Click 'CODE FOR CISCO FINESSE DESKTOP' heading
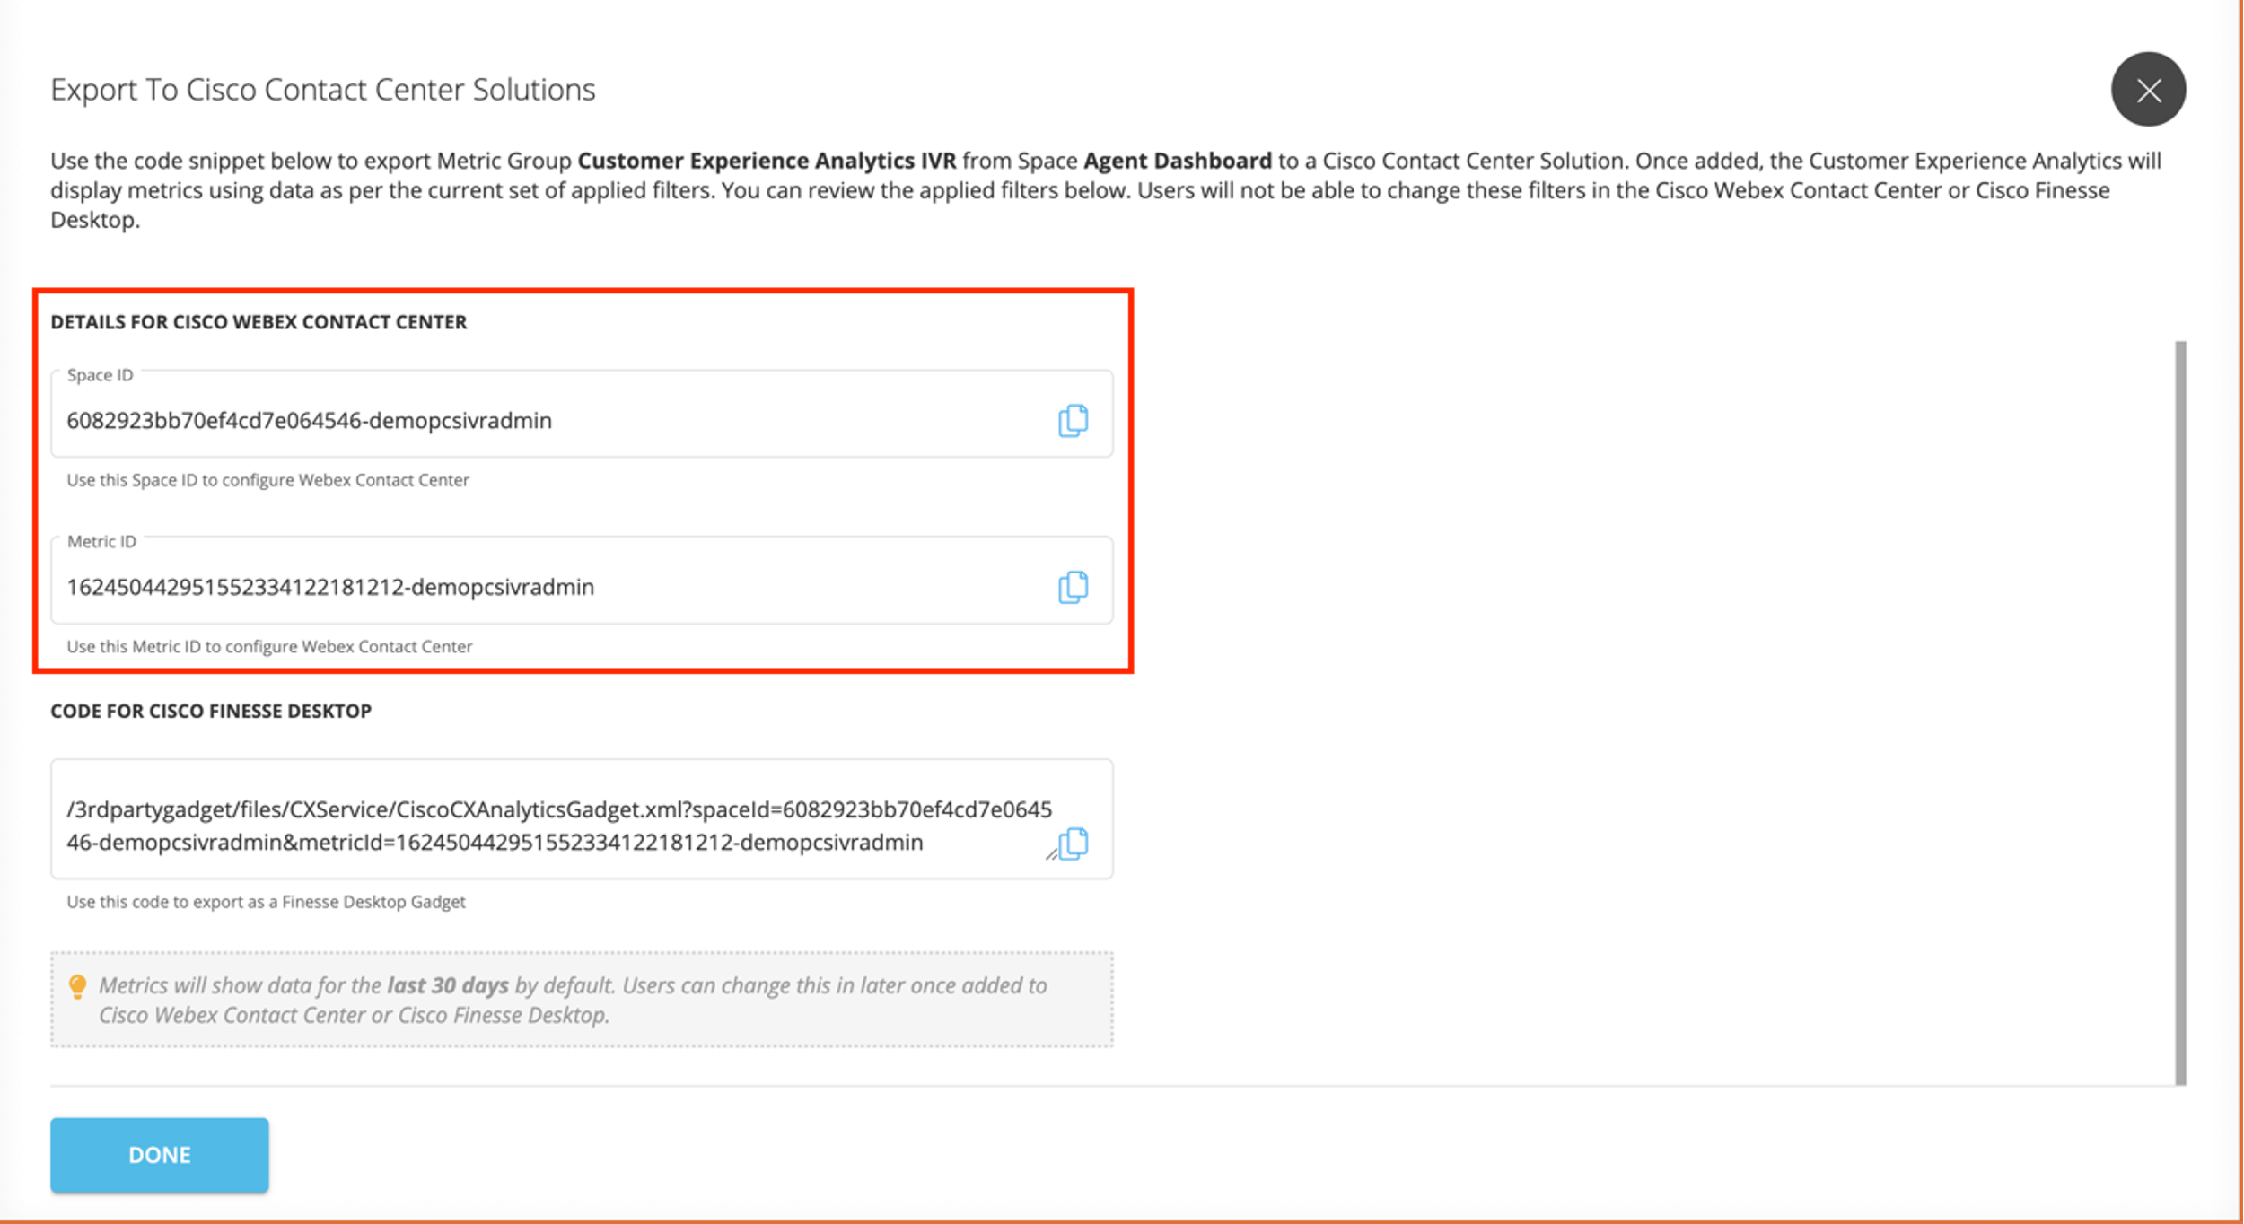Viewport: 2244px width, 1224px height. [211, 711]
